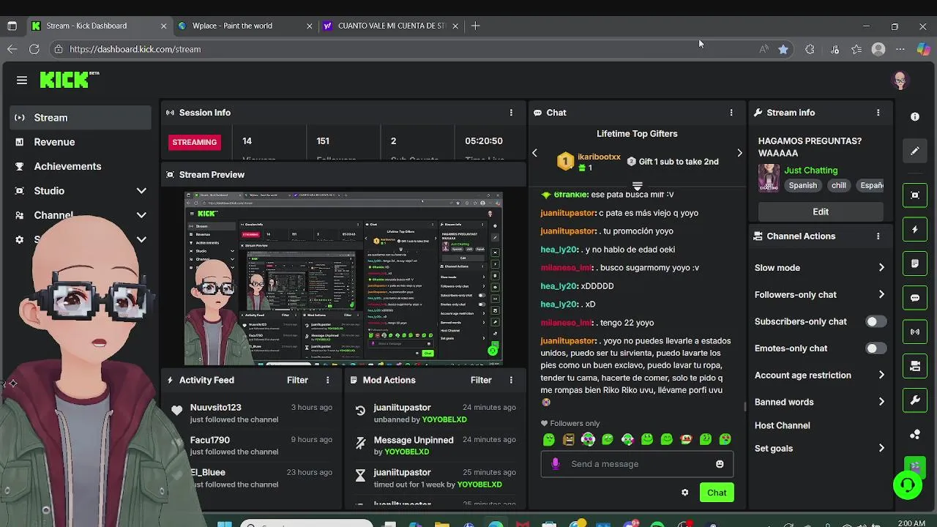The image size is (937, 527).
Task: Insert the brown angry face emote
Action: (x=569, y=439)
